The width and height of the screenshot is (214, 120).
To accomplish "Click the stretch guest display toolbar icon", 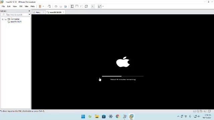I will pyautogui.click(x=100, y=6).
